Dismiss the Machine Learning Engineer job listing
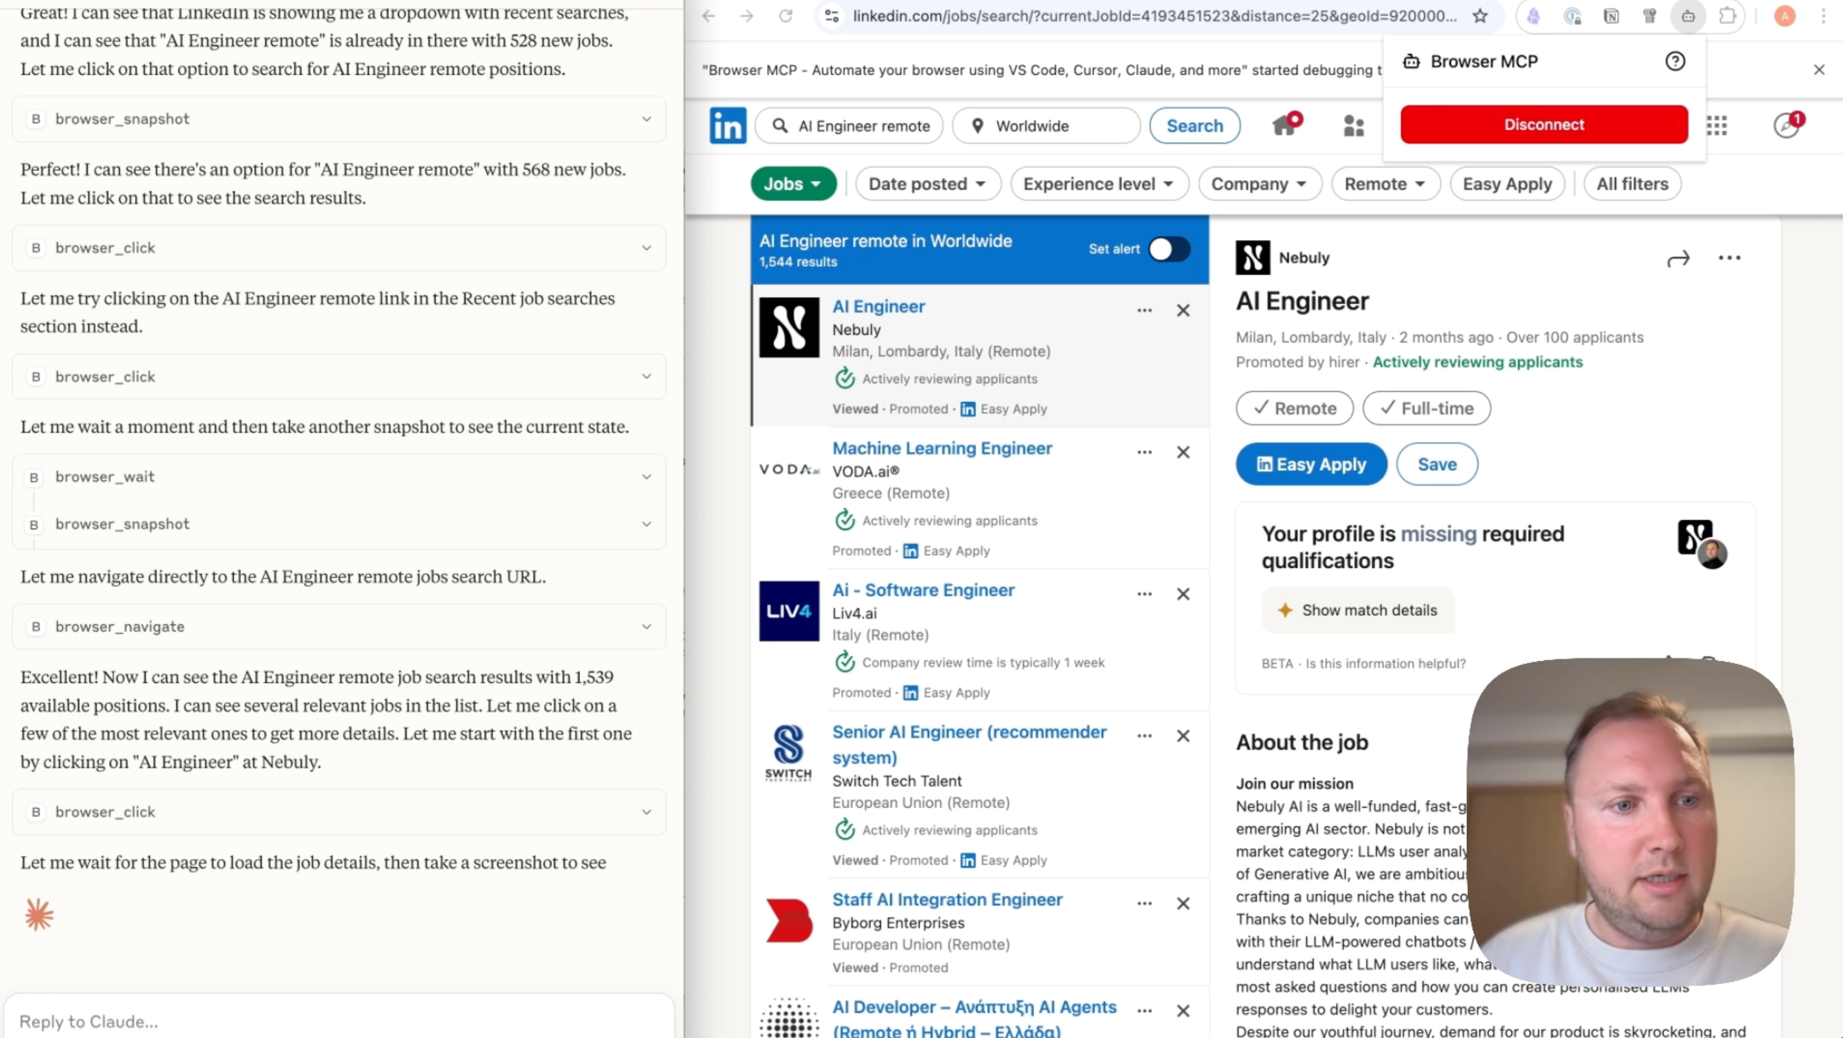The image size is (1843, 1038). (x=1183, y=452)
